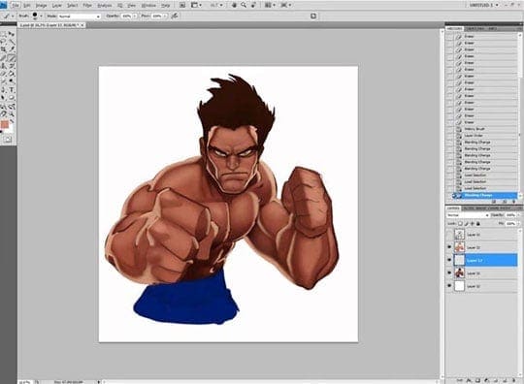
Task: Hide the dark character thumbnail layer
Action: pyautogui.click(x=449, y=273)
